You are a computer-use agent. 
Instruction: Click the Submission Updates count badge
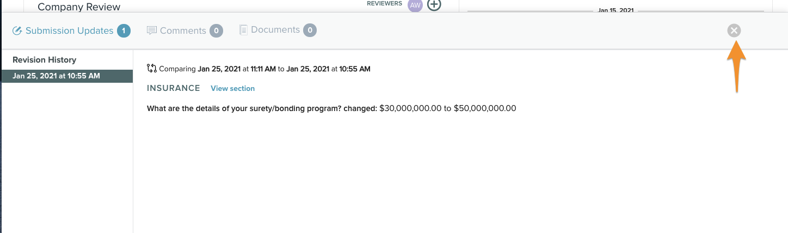click(124, 30)
